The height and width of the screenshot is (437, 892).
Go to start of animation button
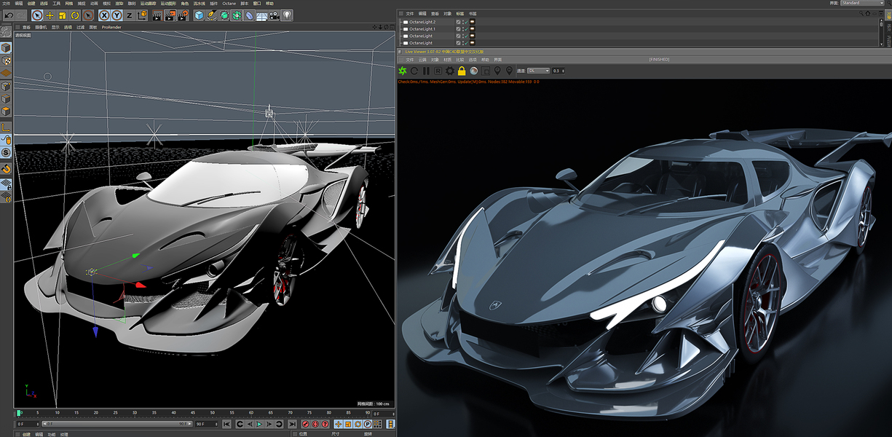[226, 424]
